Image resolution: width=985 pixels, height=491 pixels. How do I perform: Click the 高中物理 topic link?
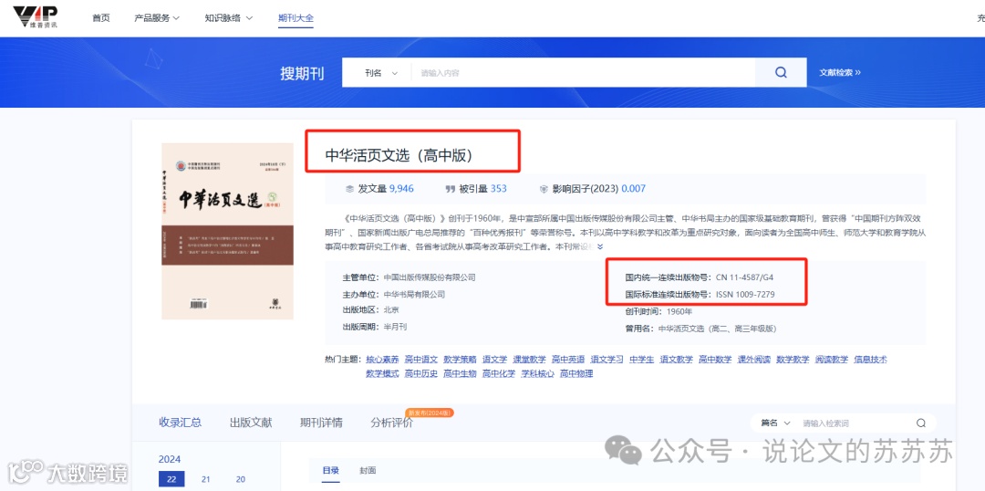[576, 373]
